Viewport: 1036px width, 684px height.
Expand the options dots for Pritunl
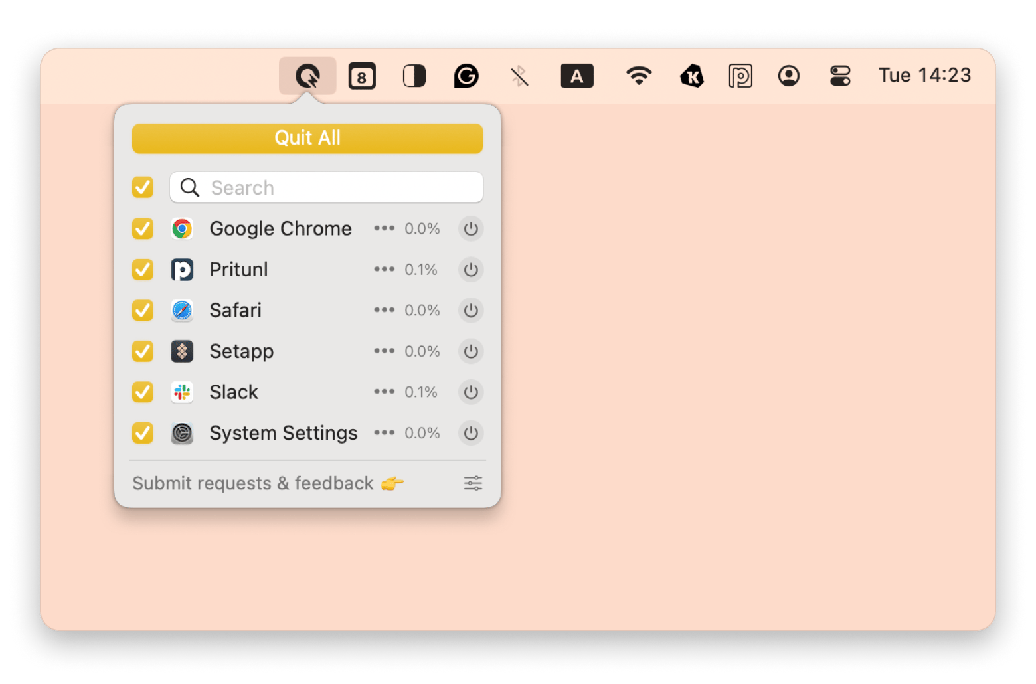[x=384, y=270]
